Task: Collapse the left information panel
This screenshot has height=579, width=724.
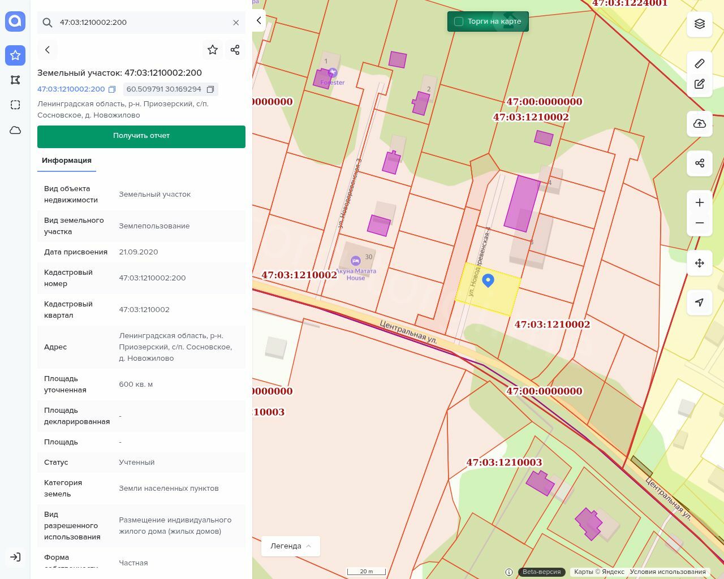Action: coord(258,21)
